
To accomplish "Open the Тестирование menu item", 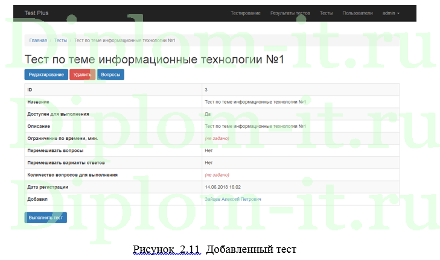I will 245,13.
